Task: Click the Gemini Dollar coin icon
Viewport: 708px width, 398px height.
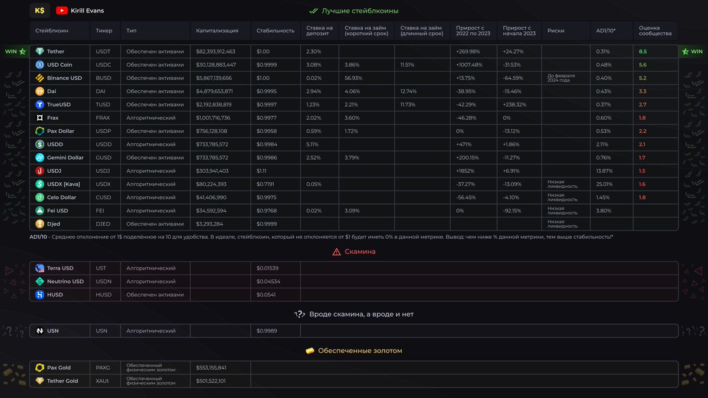Action: 40,157
